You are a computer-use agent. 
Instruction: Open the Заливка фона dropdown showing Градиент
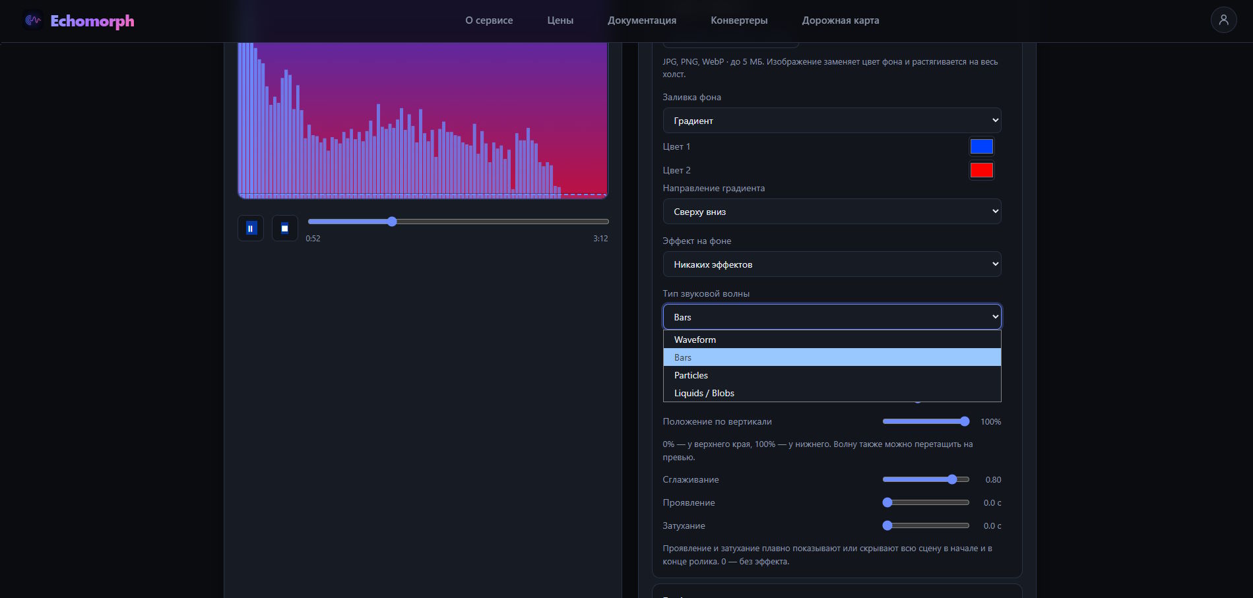[832, 121]
